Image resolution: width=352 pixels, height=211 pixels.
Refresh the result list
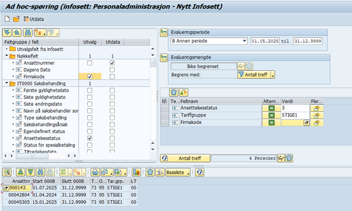(x=200, y=172)
